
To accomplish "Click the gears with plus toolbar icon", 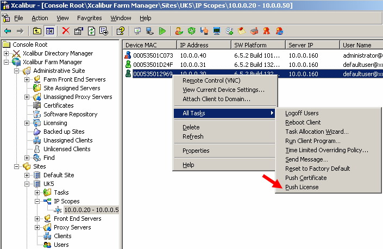I will click(x=229, y=31).
